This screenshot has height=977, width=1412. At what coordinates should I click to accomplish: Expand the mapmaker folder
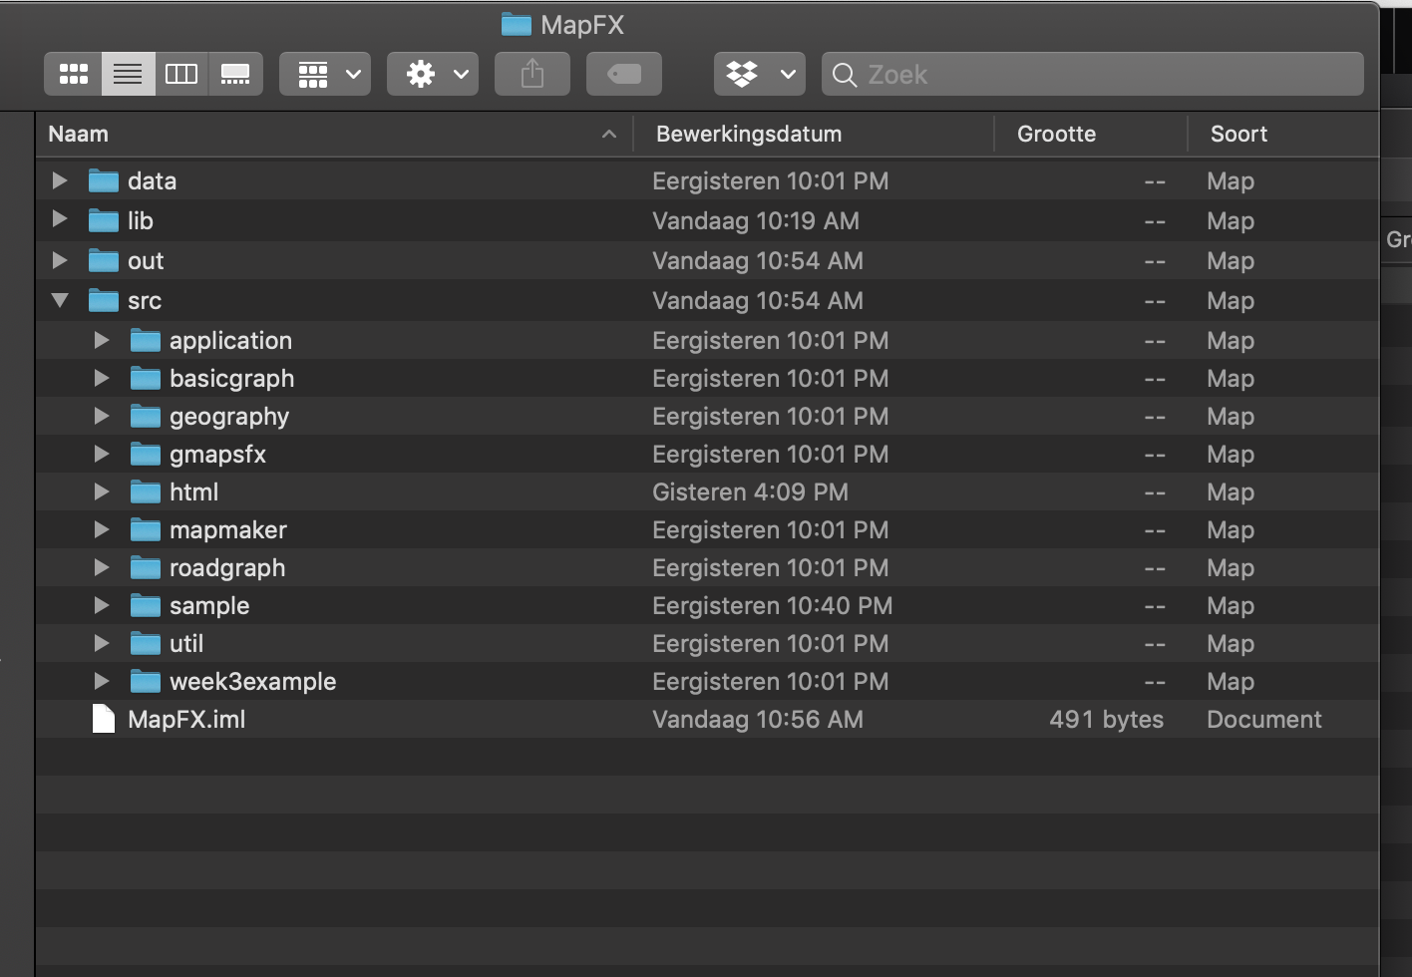tap(102, 529)
